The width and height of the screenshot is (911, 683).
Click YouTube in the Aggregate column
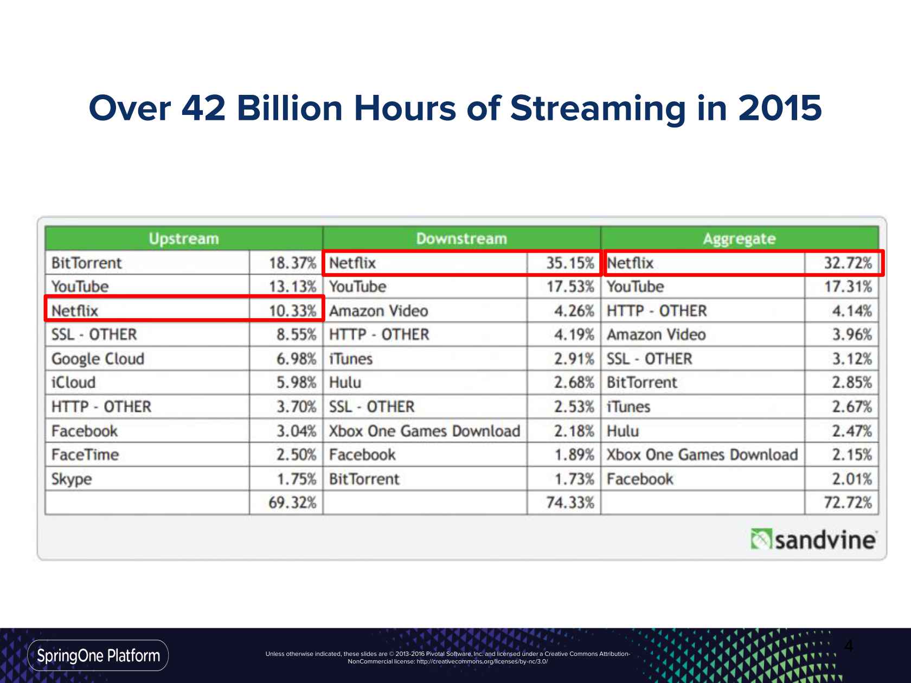tap(636, 286)
